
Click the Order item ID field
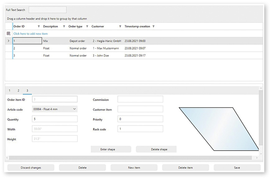pyautogui.click(x=55, y=99)
